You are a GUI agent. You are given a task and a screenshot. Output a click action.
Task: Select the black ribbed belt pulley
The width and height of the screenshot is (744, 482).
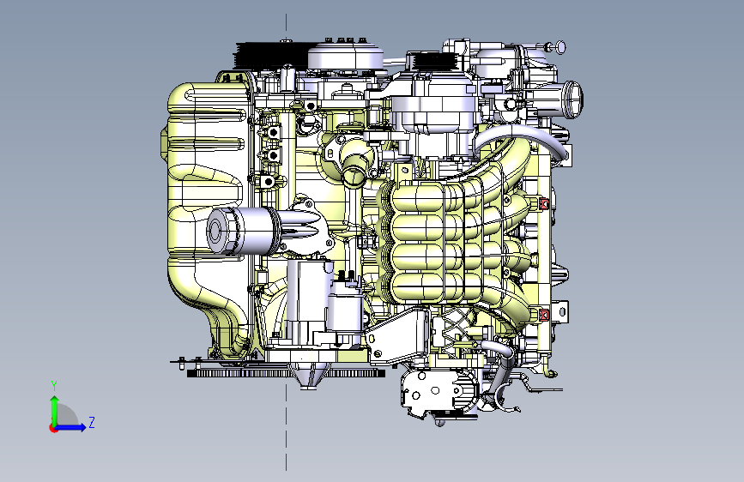click(270, 56)
